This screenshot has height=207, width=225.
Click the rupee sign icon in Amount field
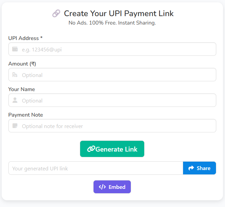[x=15, y=75]
